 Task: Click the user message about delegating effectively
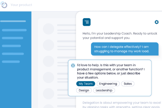(x=125, y=49)
